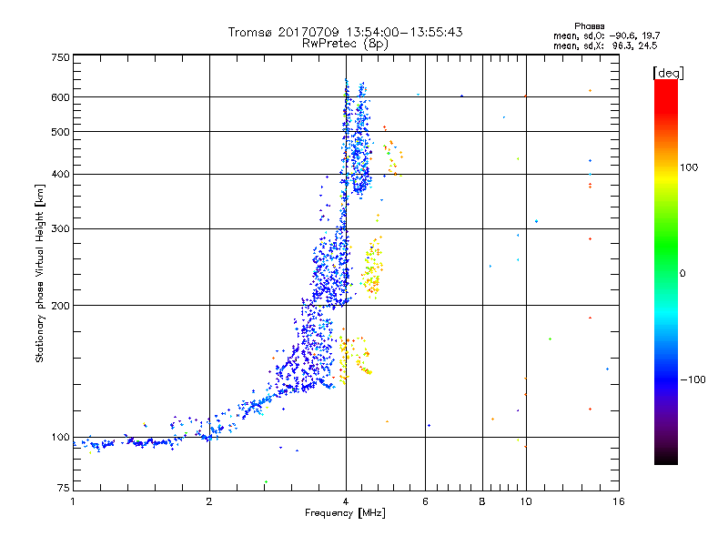Click the y-axis tick label '300'
The image size is (728, 546).
(x=60, y=229)
